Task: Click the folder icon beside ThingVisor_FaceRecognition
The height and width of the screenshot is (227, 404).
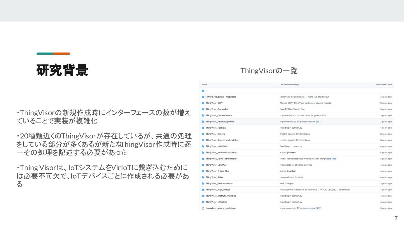Action: [x=203, y=121]
